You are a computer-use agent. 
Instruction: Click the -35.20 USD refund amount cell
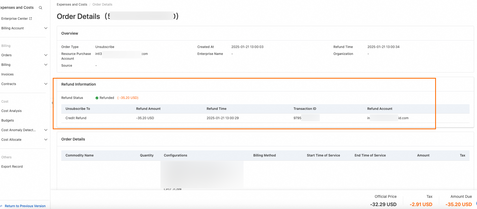[x=145, y=118]
